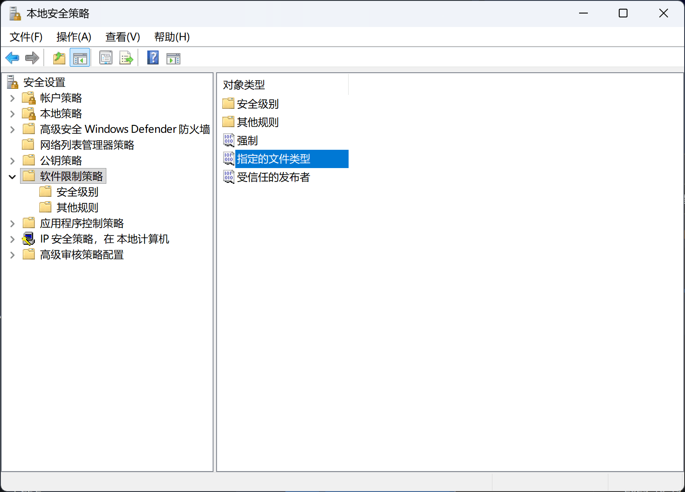685x492 pixels.
Task: Toggle the Show/Hide action pane icon
Action: [x=173, y=58]
